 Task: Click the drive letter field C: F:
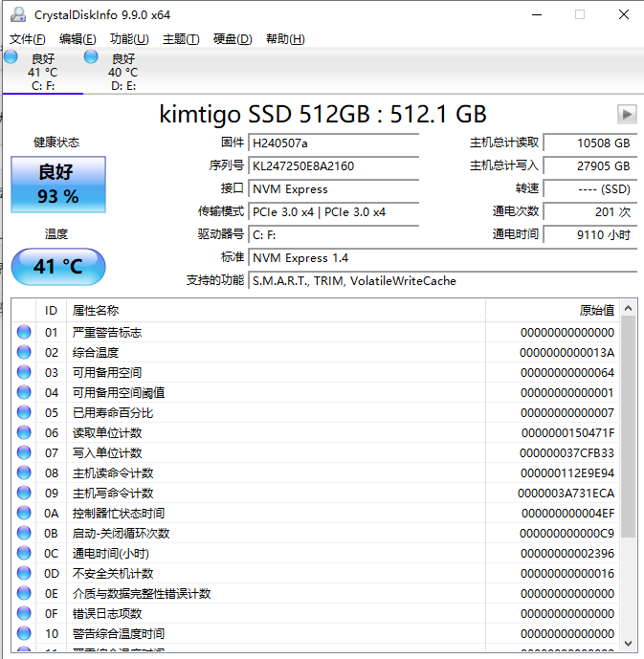coord(334,235)
